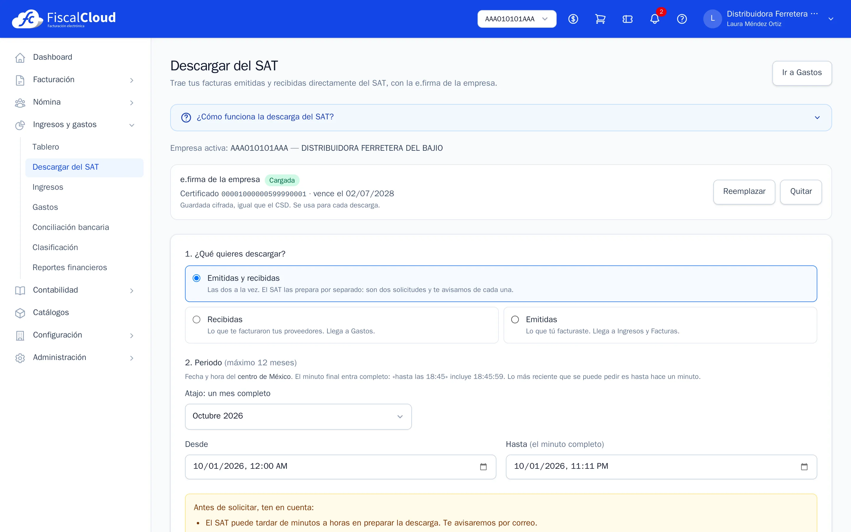The width and height of the screenshot is (851, 532).
Task: Collapse the Ingresos y gastos chevron
Action: [x=131, y=125]
